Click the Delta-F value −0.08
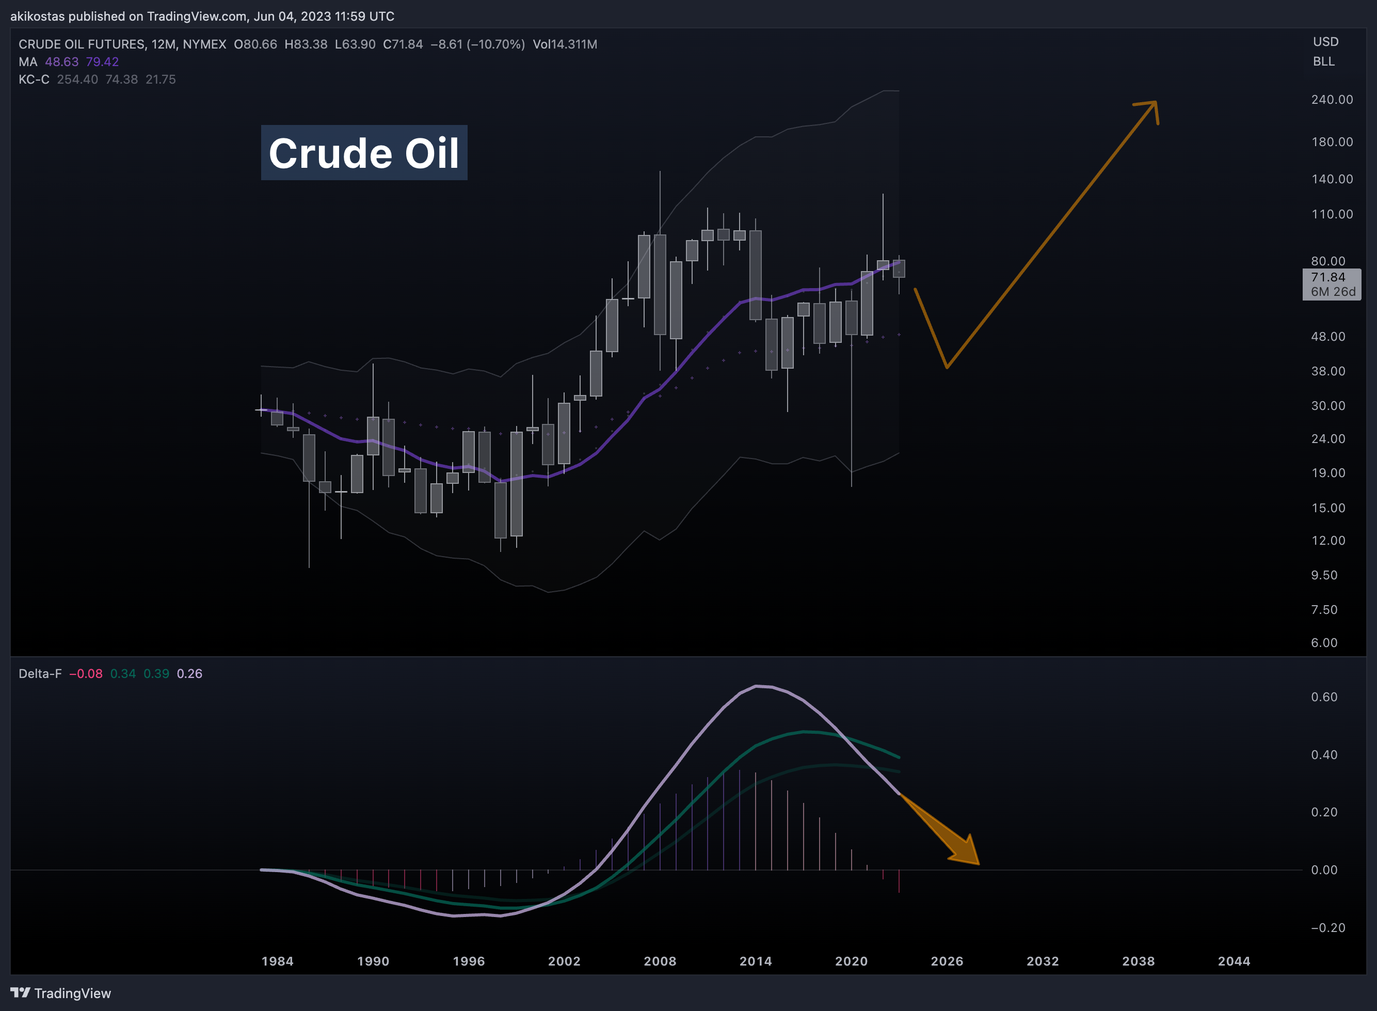 click(x=86, y=673)
